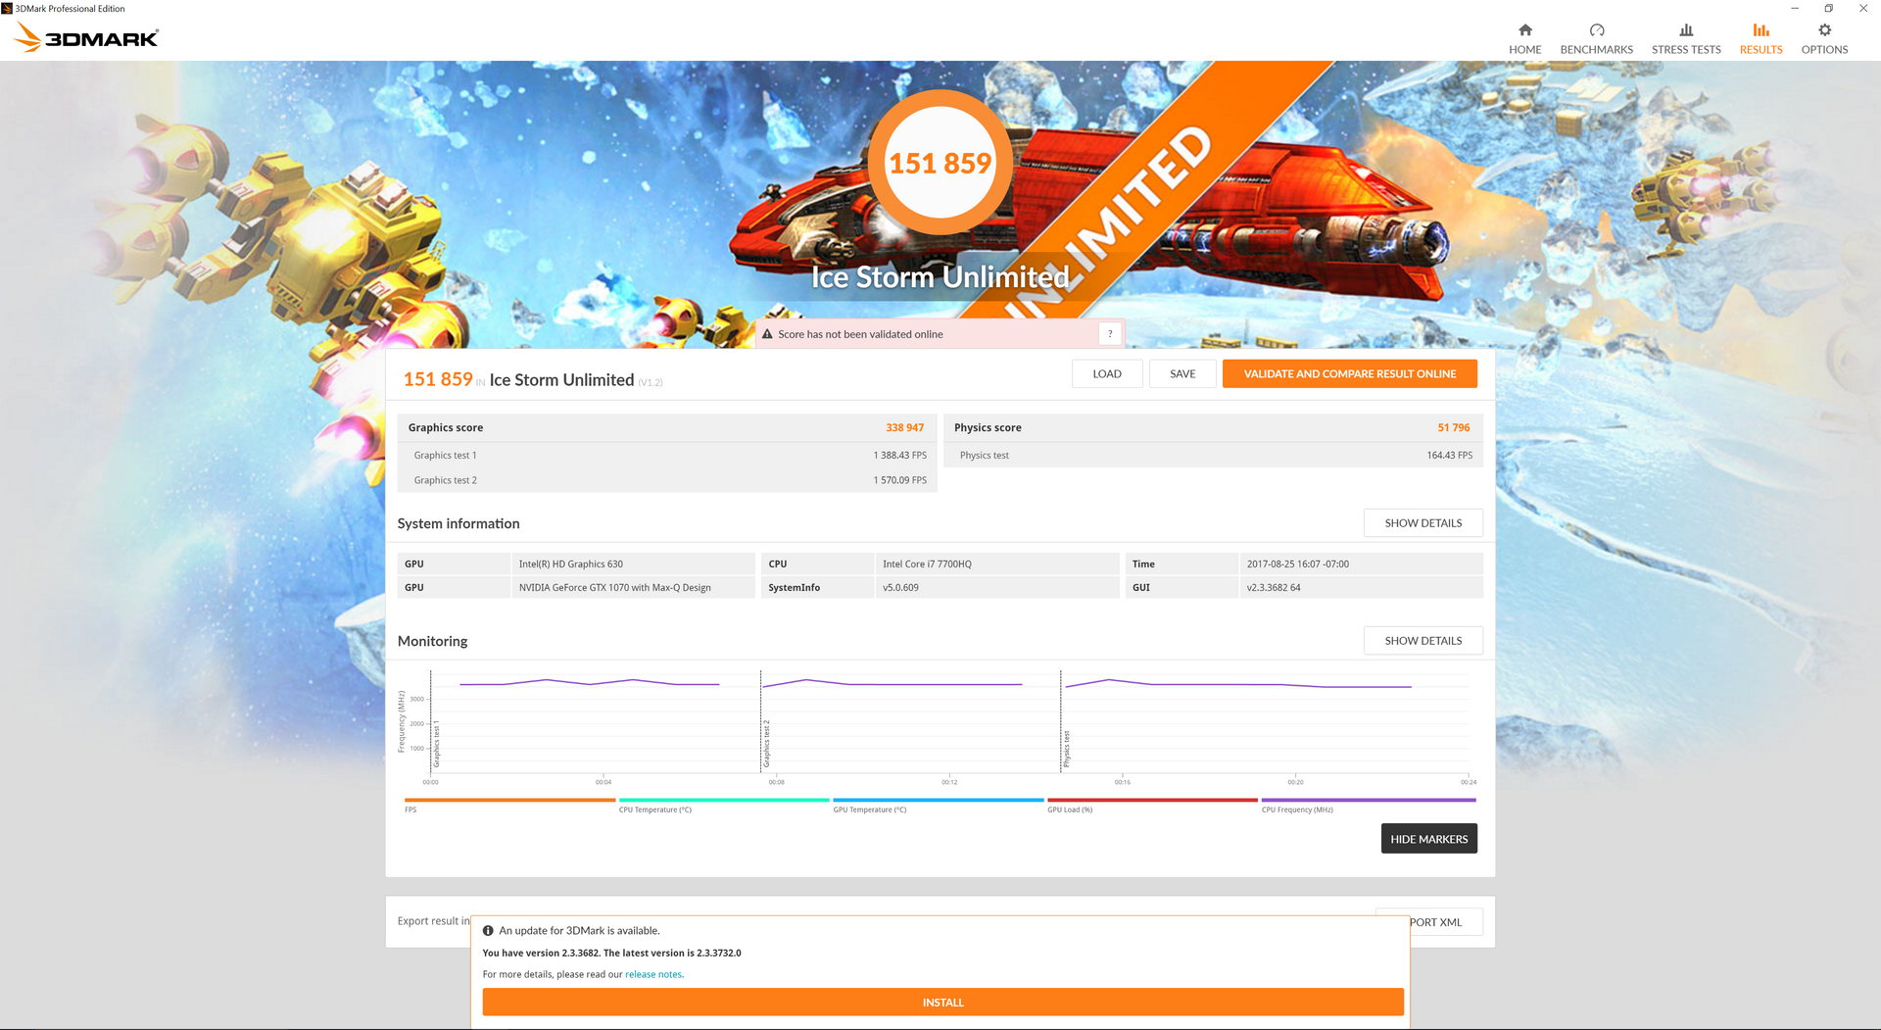Select the Physics test row

click(1214, 456)
